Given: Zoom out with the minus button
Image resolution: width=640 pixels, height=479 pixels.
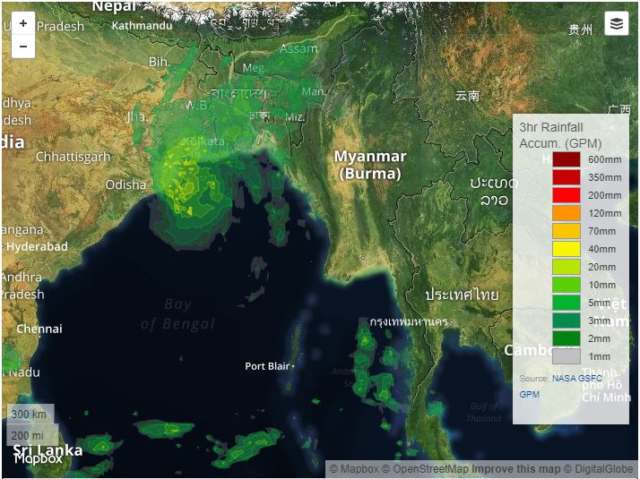Looking at the screenshot, I should (x=23, y=47).
